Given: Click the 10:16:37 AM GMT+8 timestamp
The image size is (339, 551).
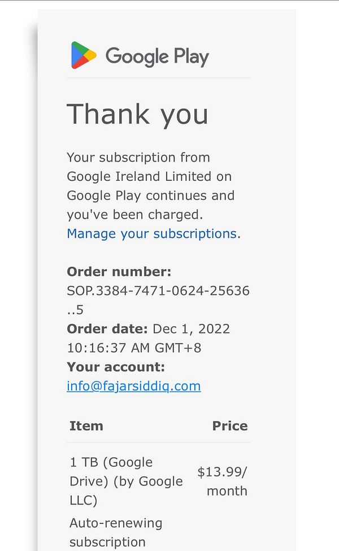Looking at the screenshot, I should coord(134,348).
